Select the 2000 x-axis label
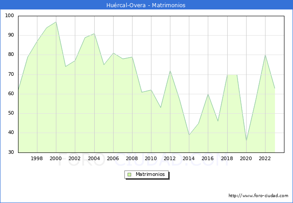The height and width of the screenshot is (203, 293). click(x=56, y=158)
